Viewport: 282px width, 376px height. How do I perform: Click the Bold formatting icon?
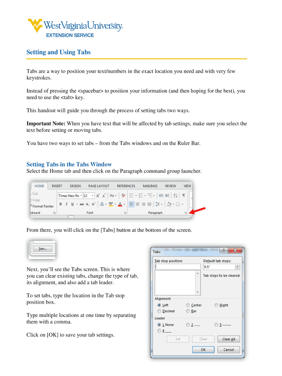pos(60,204)
